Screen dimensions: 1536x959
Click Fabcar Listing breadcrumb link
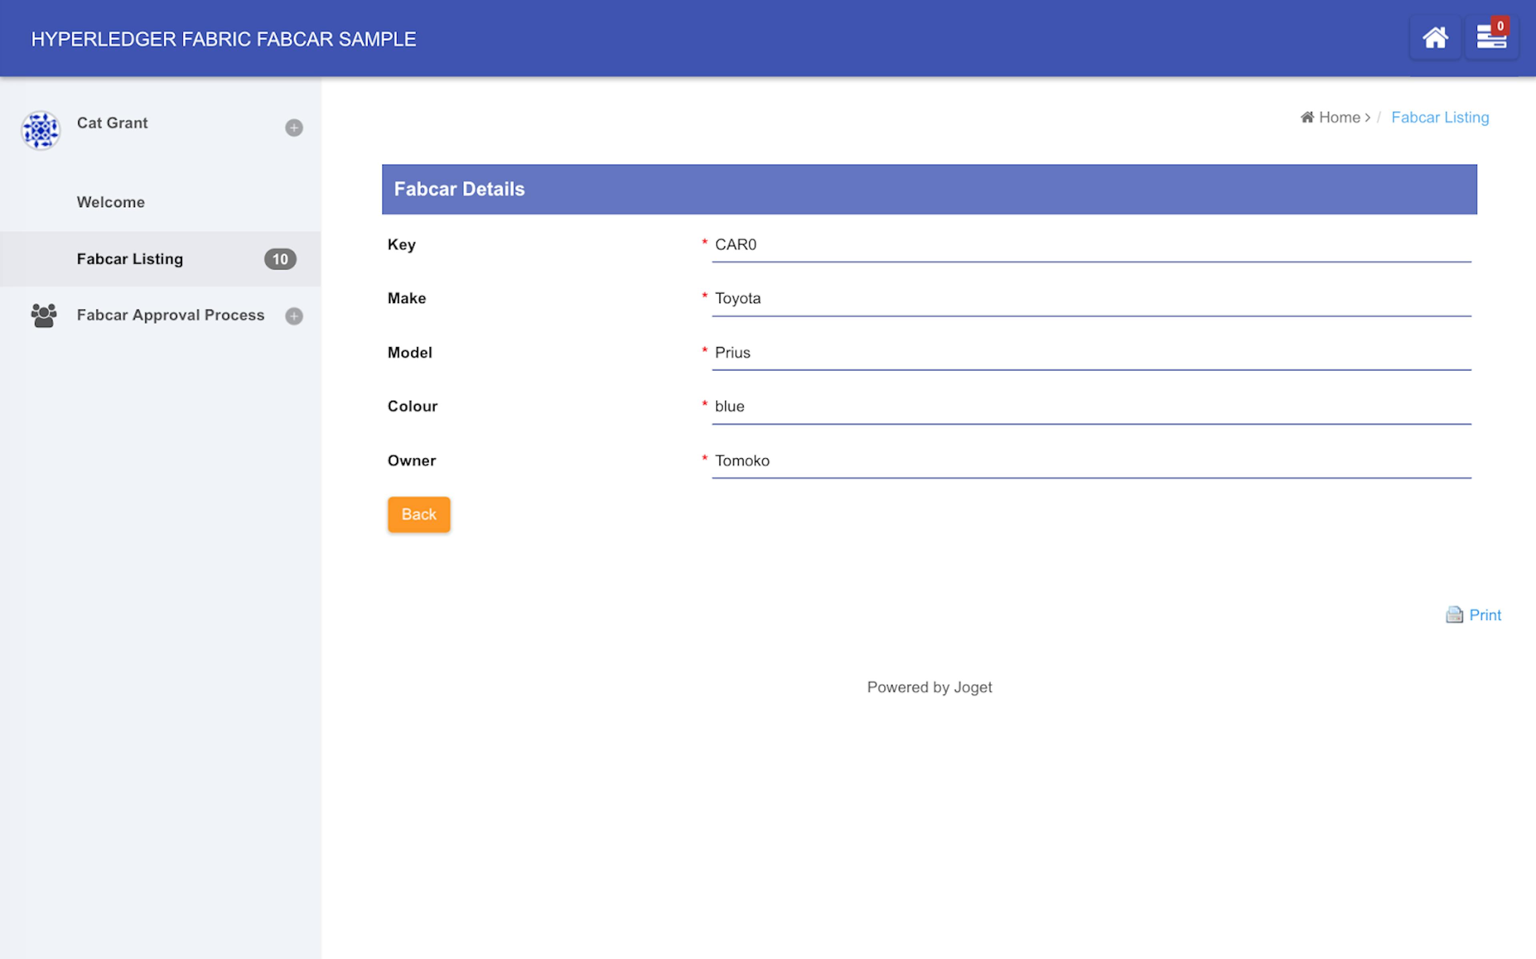point(1440,117)
